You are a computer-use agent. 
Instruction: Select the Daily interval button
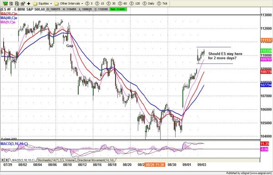pyautogui.click(x=148, y=4)
